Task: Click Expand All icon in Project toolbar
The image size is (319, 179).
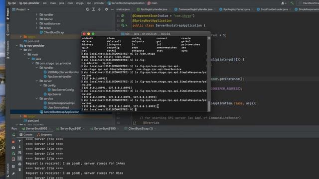Action: [x=93, y=9]
